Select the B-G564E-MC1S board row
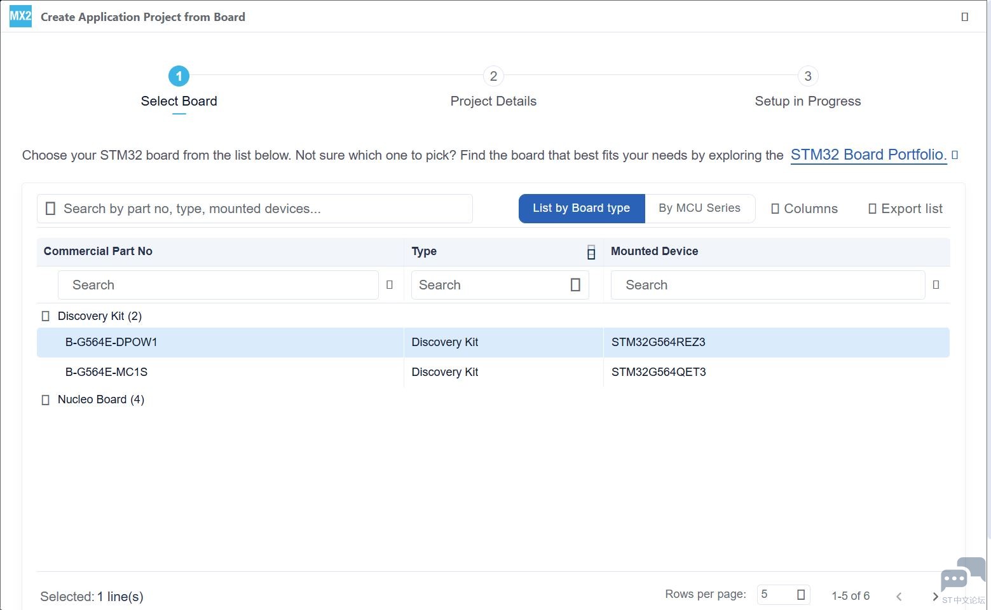991x610 pixels. [493, 372]
